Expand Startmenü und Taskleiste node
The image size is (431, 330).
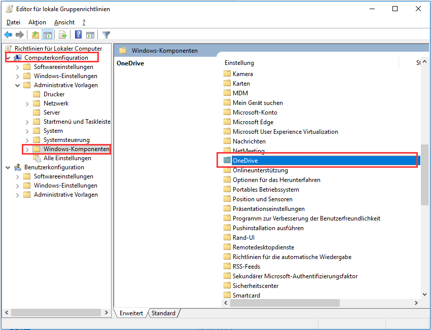(27, 122)
